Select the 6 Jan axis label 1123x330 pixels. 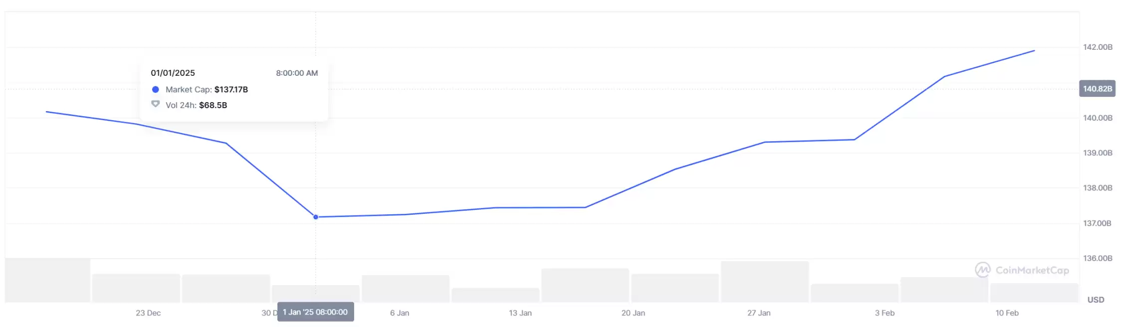(x=399, y=313)
